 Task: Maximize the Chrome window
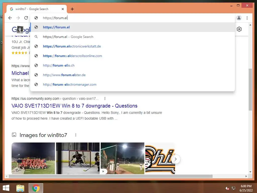coord(238,6)
